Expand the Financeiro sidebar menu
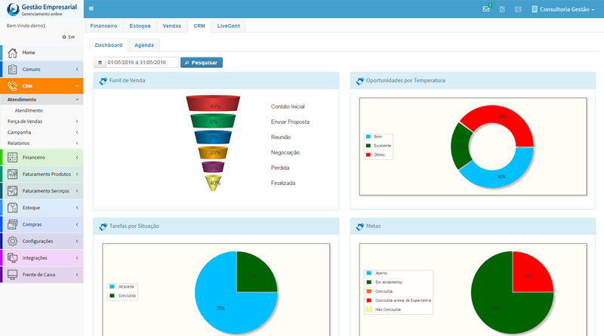 click(42, 157)
